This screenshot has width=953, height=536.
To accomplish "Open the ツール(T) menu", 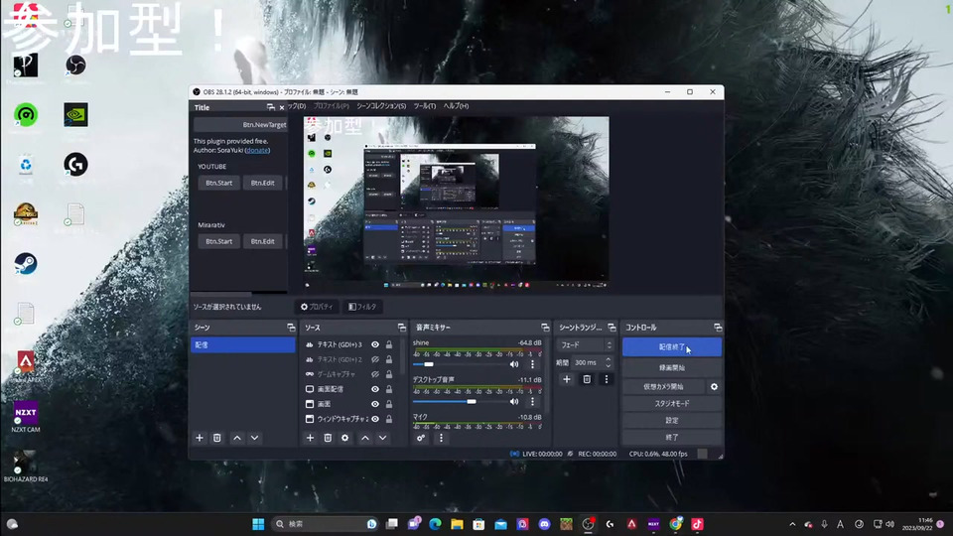I will (x=424, y=106).
